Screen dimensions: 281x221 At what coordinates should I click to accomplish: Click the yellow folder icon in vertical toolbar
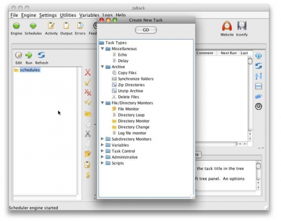(88, 114)
